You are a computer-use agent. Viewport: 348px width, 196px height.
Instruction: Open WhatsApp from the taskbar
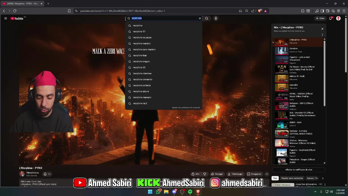(158, 192)
